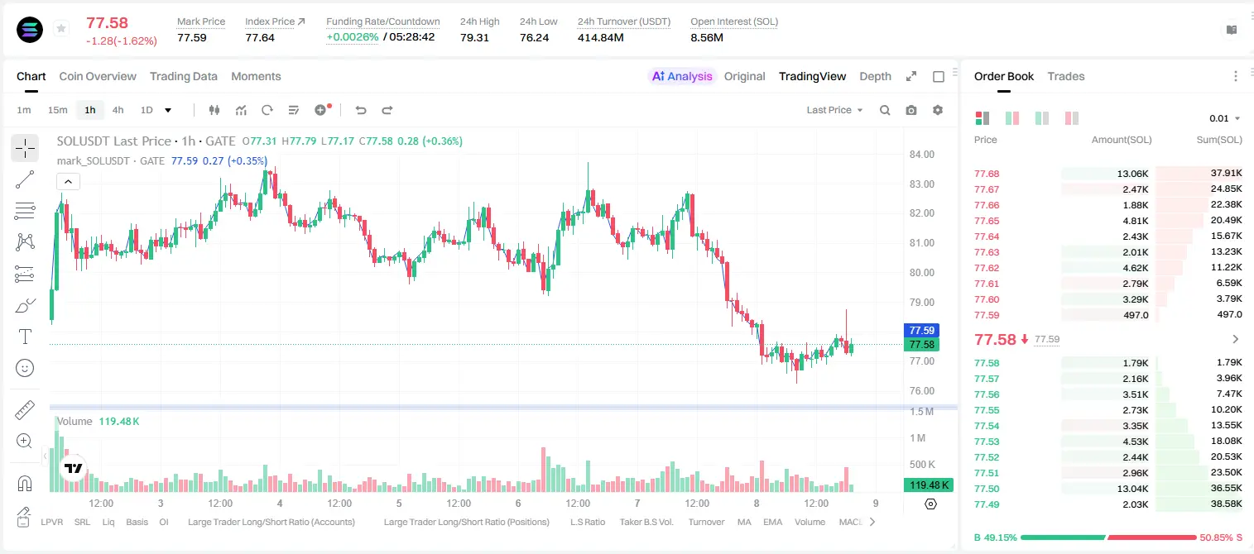The width and height of the screenshot is (1254, 554).
Task: Click the AI Analysis button
Action: pyautogui.click(x=681, y=76)
